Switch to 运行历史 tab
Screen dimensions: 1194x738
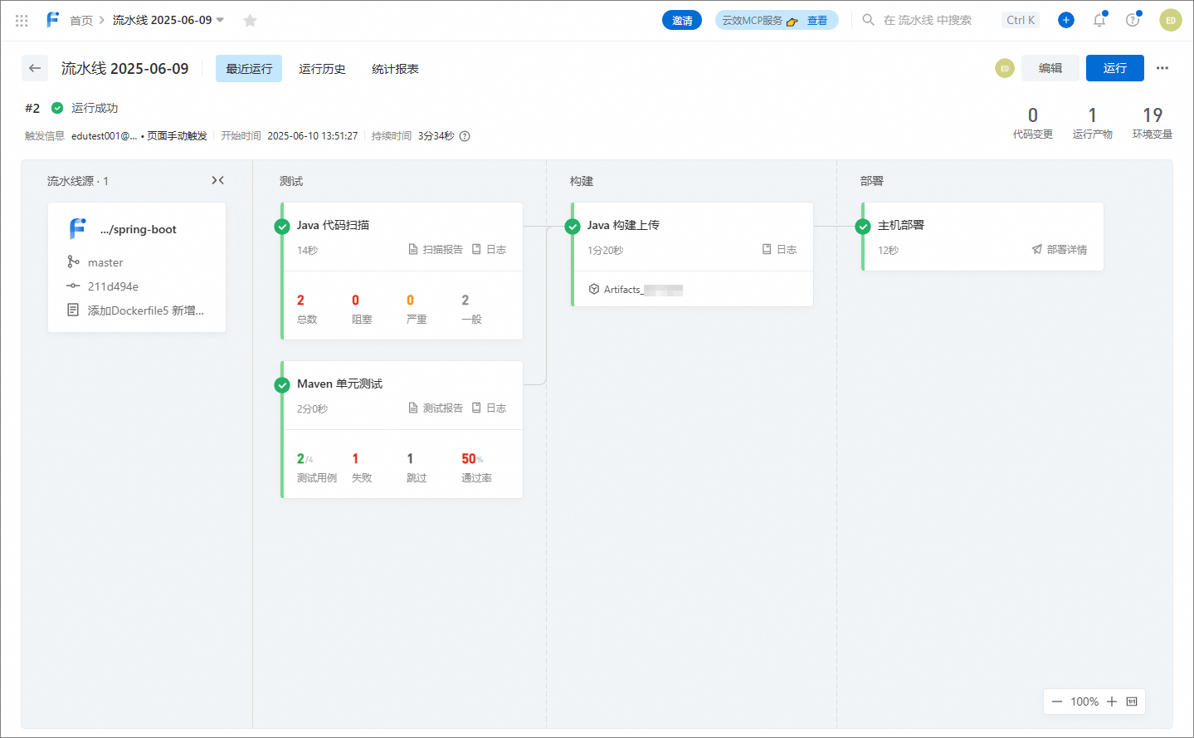322,69
